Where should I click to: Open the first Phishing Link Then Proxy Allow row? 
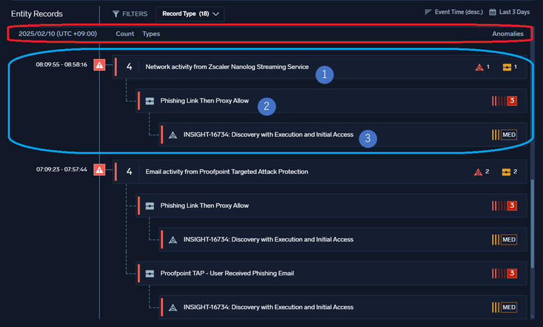[x=332, y=101]
